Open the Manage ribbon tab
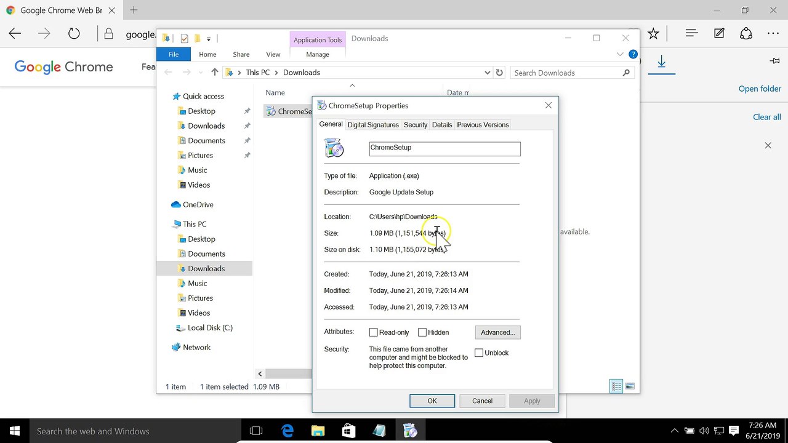This screenshot has width=788, height=443. [318, 54]
